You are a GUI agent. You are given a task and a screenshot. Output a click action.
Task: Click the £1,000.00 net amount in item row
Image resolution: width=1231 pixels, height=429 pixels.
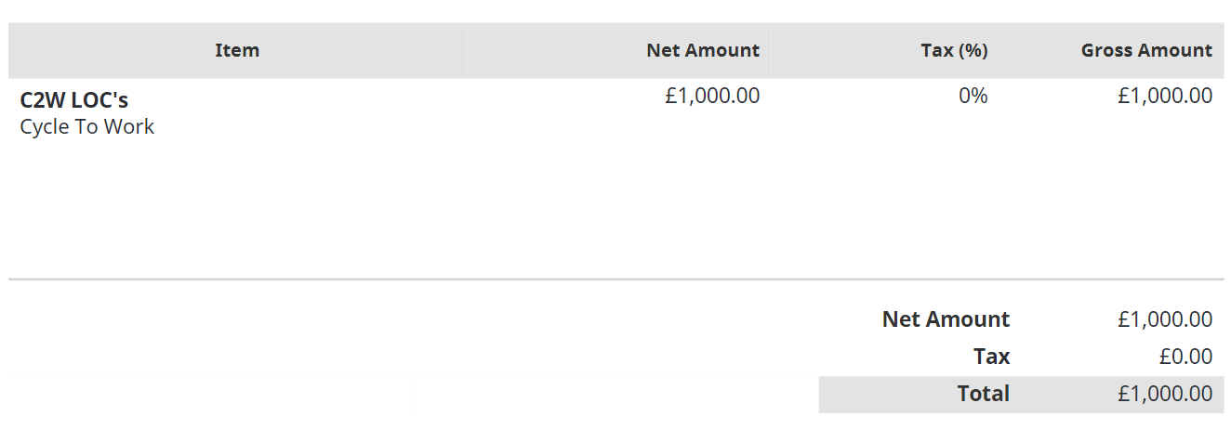point(712,95)
